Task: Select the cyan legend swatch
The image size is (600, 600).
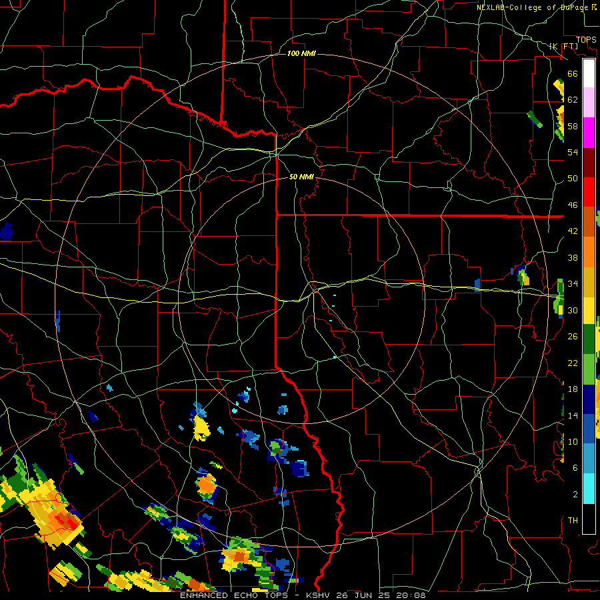Action: click(589, 489)
